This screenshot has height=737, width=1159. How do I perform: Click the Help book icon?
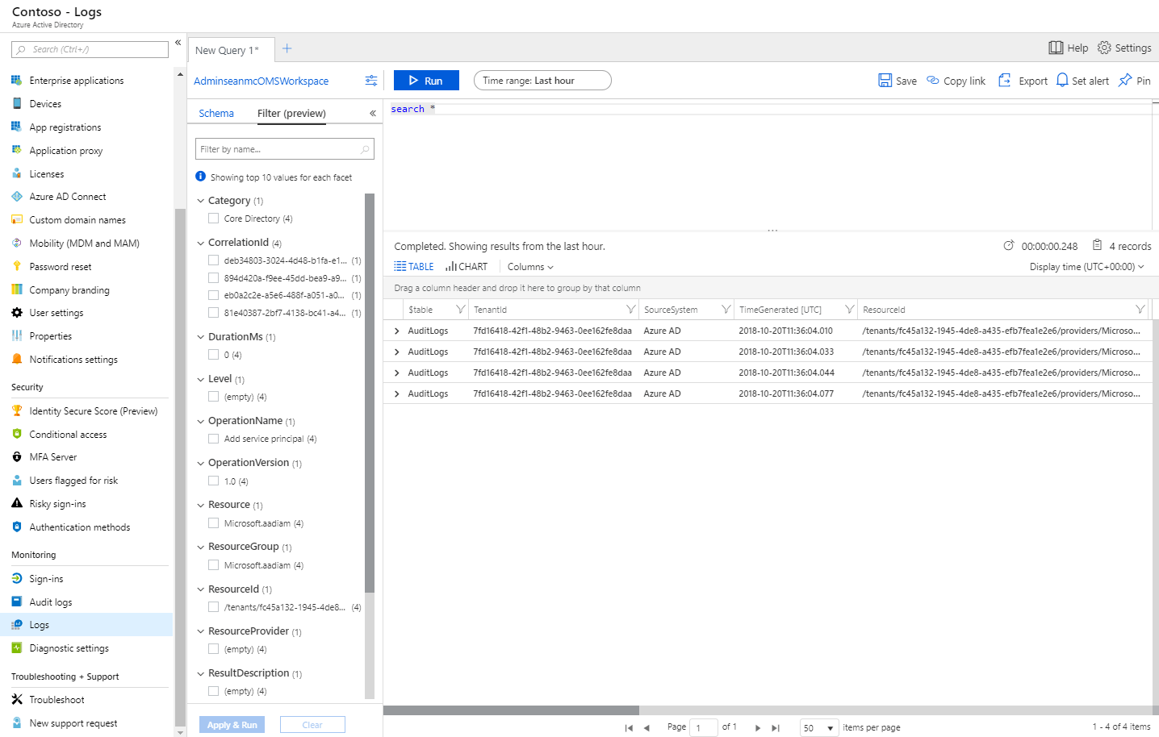point(1056,48)
